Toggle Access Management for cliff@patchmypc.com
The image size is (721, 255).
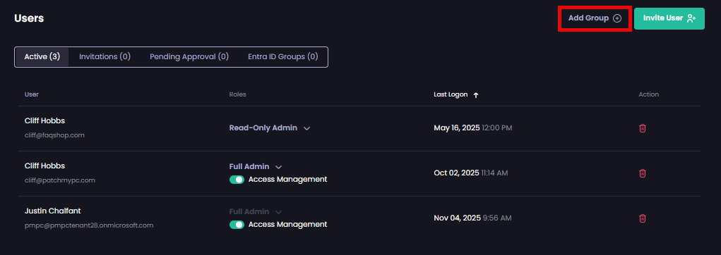[237, 180]
